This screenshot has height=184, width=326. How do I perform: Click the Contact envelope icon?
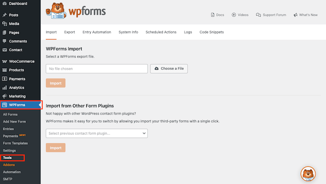5,50
